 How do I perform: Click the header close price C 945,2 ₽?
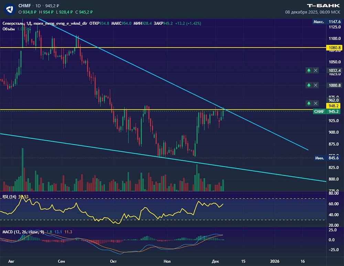click(x=84, y=12)
